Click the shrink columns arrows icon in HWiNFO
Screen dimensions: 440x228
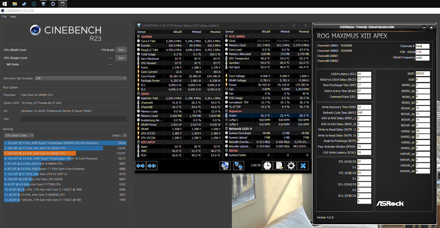click(152, 166)
